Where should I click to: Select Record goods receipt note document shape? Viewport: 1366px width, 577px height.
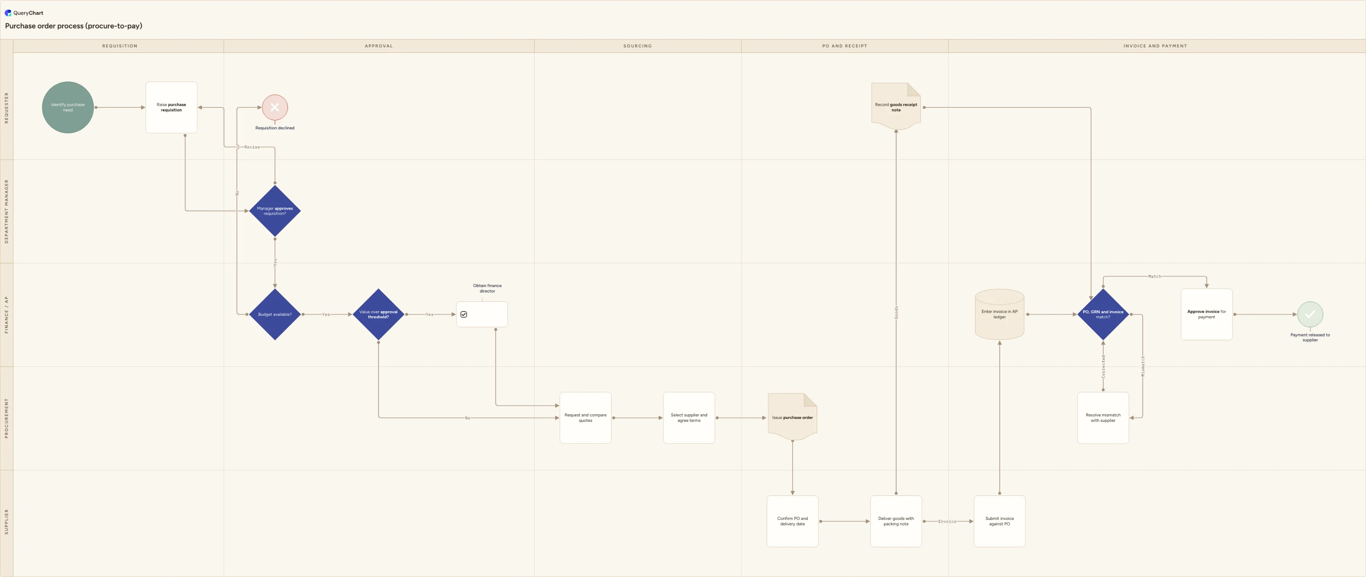[x=896, y=107]
